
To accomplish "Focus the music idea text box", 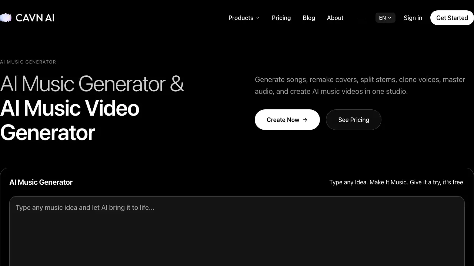I will click(x=237, y=231).
